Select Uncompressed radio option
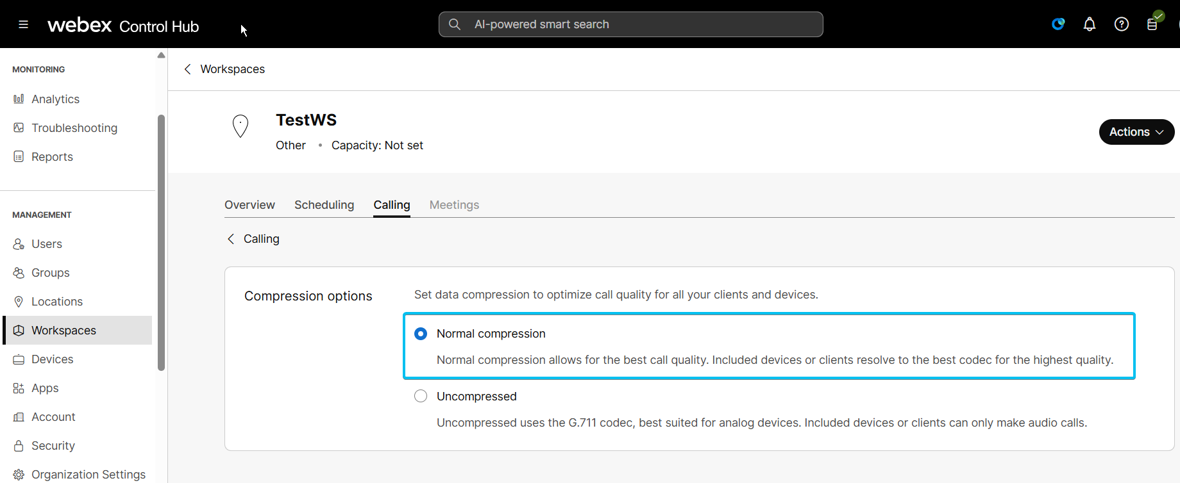 pyautogui.click(x=421, y=397)
